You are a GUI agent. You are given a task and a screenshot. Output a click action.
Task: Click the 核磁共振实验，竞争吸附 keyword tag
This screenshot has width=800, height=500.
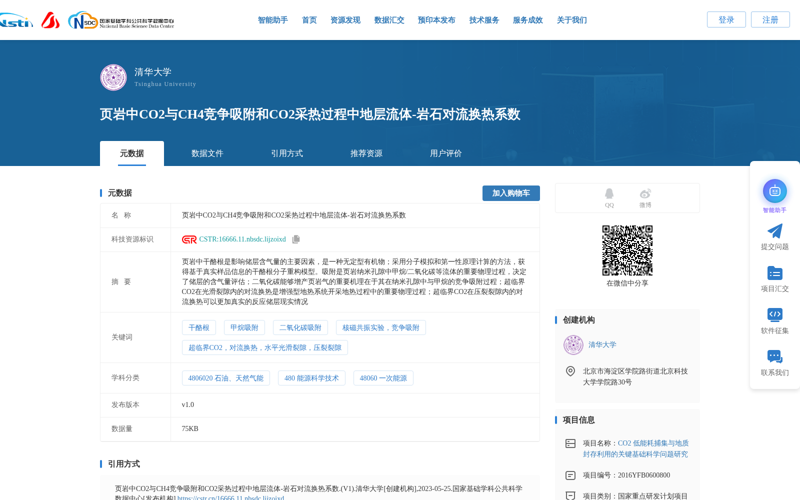[381, 327]
